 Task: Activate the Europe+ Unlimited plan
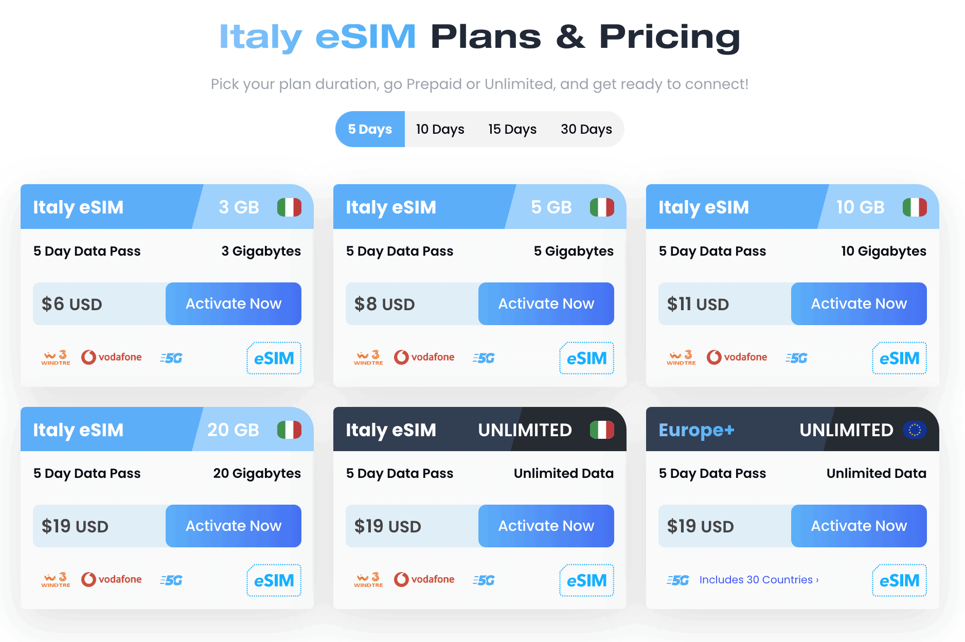pyautogui.click(x=859, y=526)
